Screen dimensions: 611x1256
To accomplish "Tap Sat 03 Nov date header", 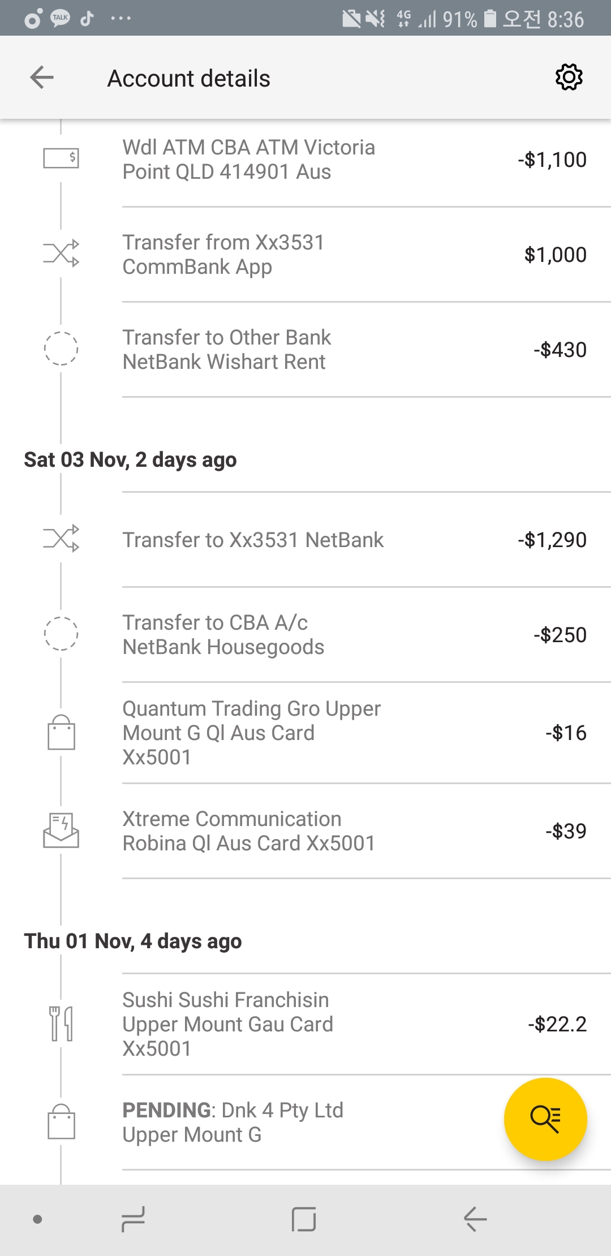I will (130, 460).
